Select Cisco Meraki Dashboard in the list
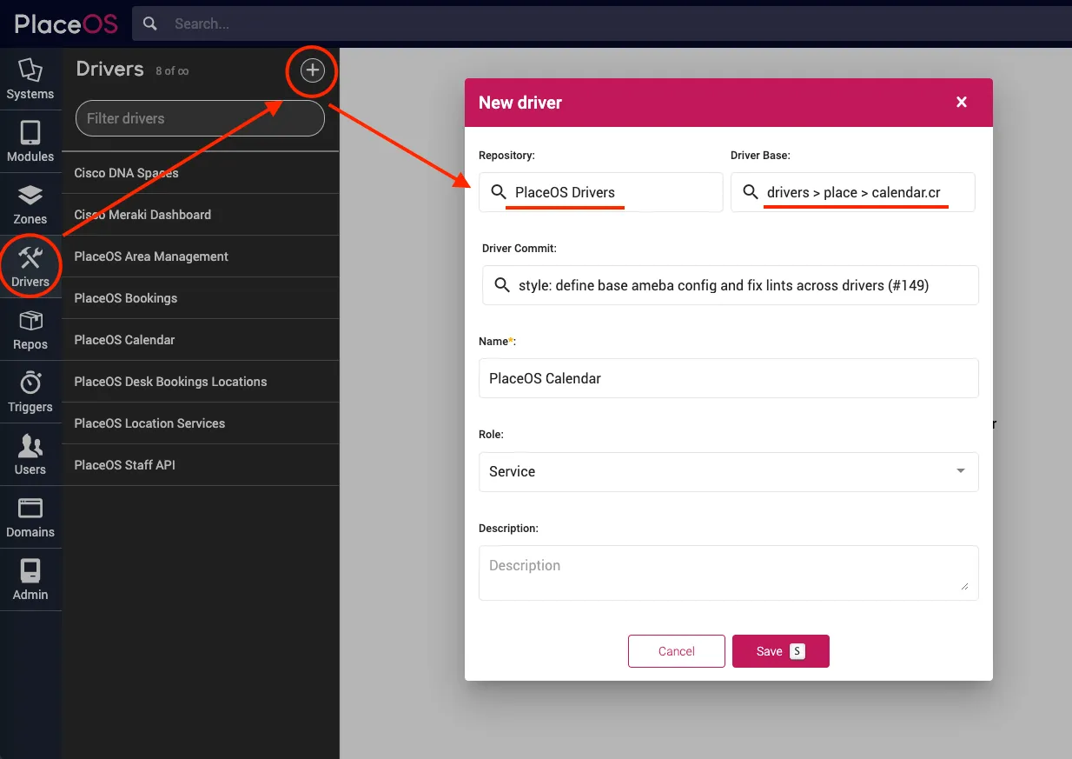 click(200, 214)
